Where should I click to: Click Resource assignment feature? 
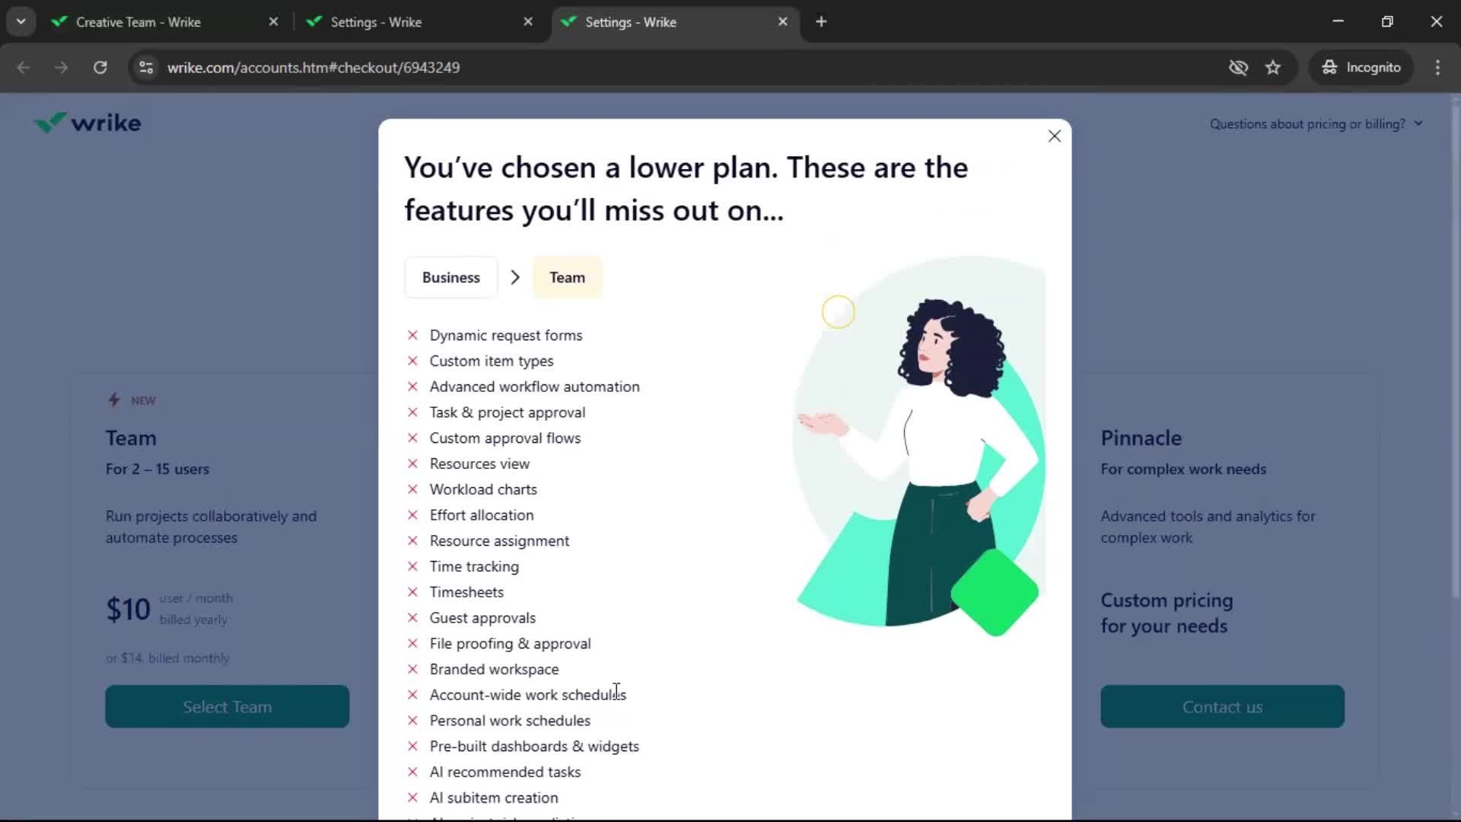pos(498,541)
